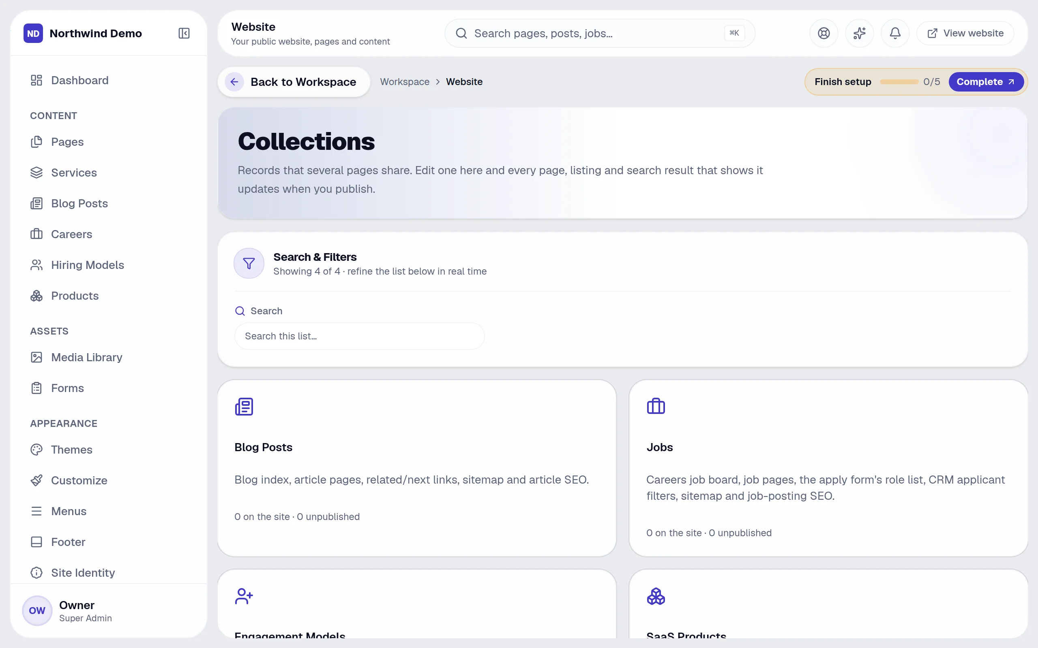Screen dimensions: 1038x648
Task: Open Menus in the sidebar
Action: [x=109, y=511]
